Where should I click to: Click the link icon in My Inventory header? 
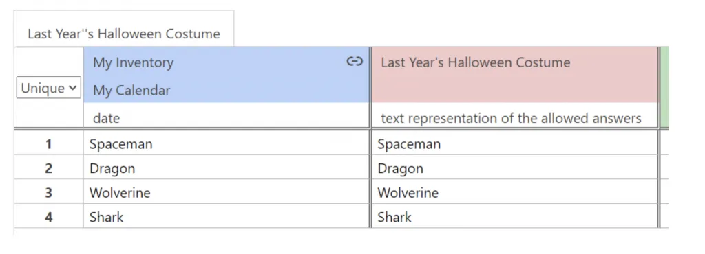[355, 61]
